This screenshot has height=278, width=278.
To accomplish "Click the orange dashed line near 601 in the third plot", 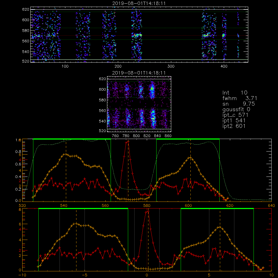I will [191, 170].
